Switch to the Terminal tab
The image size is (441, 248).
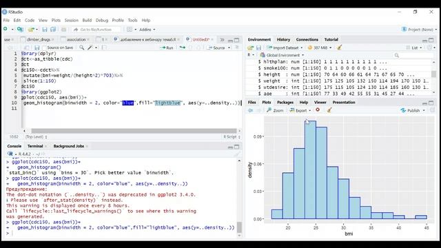coord(35,146)
